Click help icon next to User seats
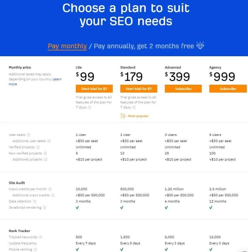The image size is (248, 252). point(29,135)
